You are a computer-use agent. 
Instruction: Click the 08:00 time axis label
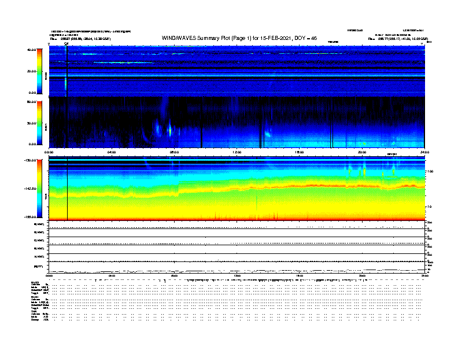click(175, 152)
